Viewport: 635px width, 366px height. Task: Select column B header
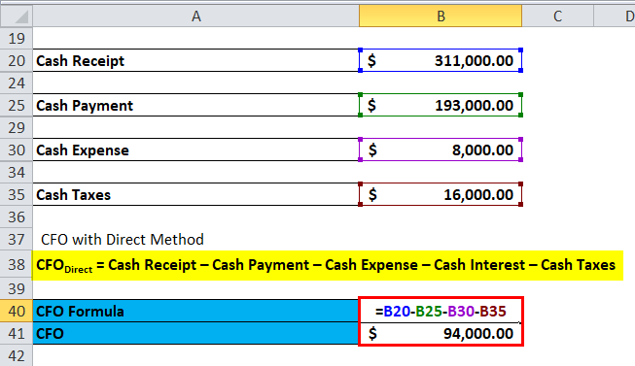pos(441,17)
